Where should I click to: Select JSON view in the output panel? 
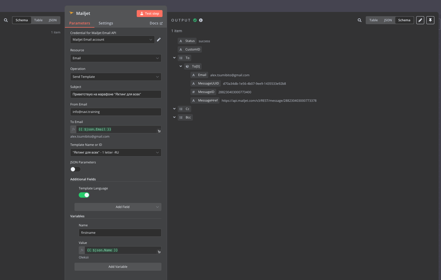click(x=388, y=20)
